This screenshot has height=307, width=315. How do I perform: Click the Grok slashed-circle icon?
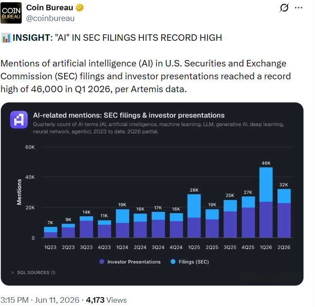pyautogui.click(x=284, y=8)
